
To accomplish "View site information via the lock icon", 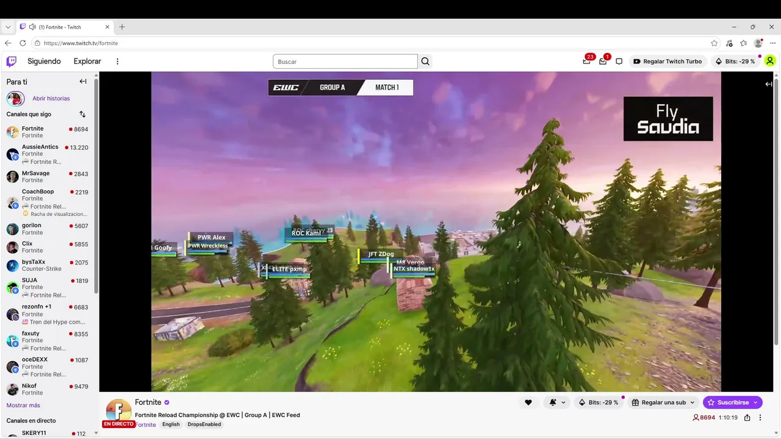I will pyautogui.click(x=37, y=43).
